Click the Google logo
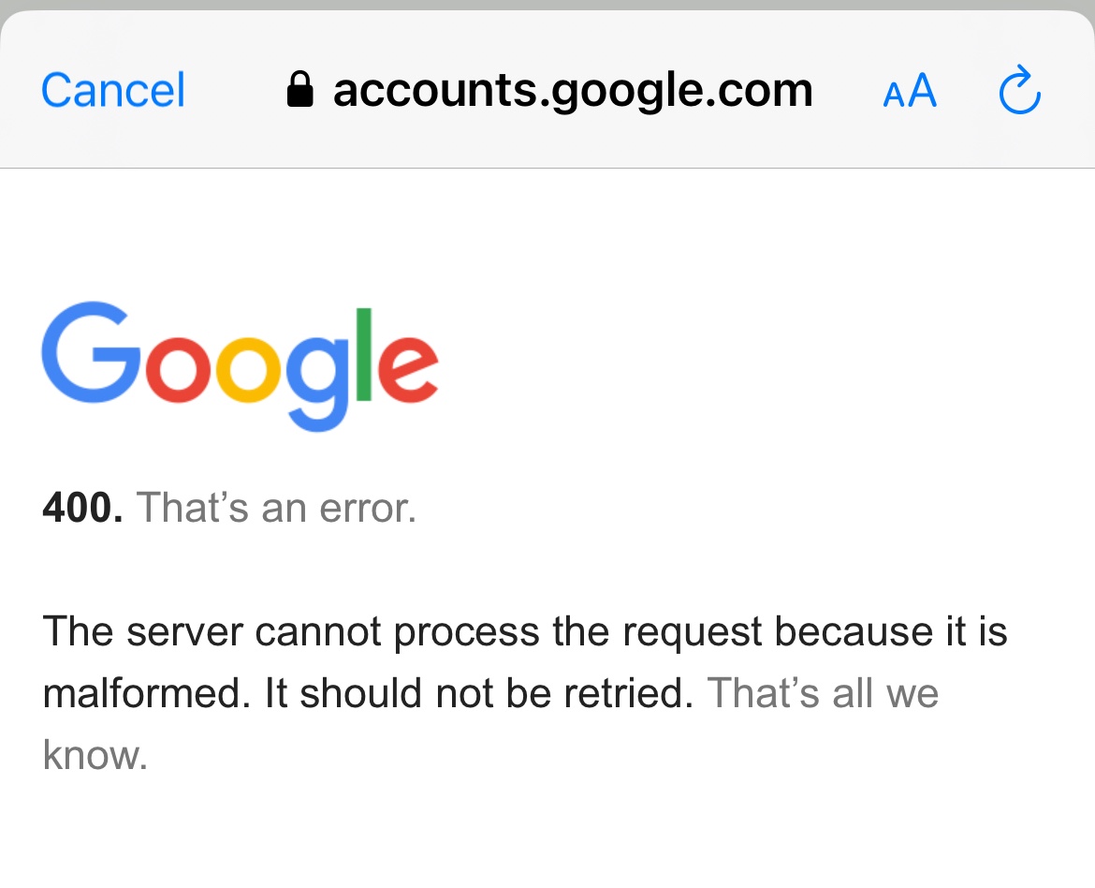 coord(240,363)
